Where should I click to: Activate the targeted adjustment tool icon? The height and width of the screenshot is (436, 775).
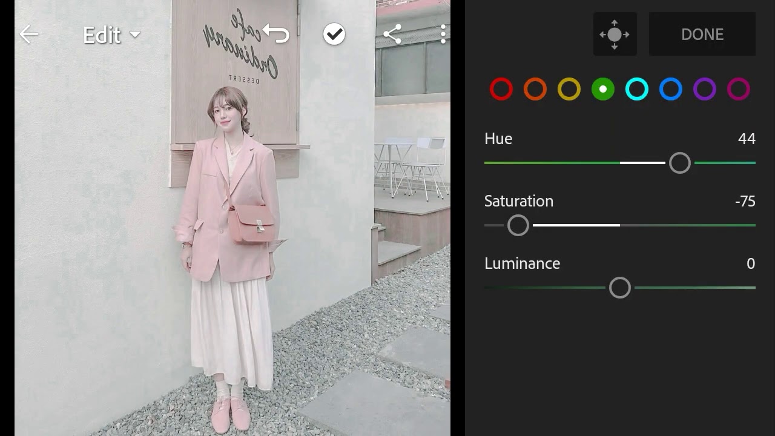coord(615,35)
